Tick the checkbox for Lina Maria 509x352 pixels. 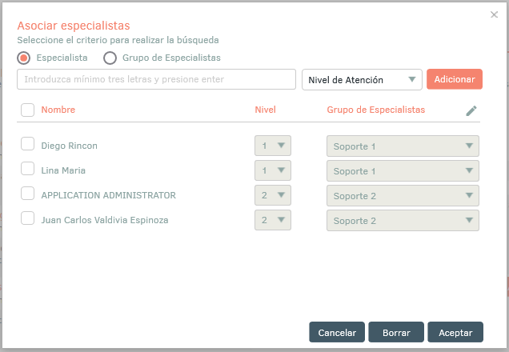tap(27, 169)
